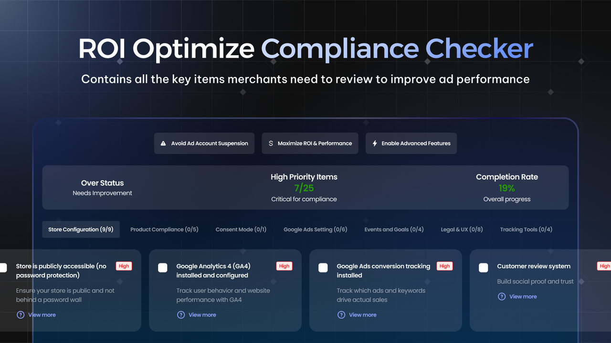Viewport: 611px width, 343px height.
Task: Click the High badge on Store is publicly accessible
Action: click(x=124, y=266)
